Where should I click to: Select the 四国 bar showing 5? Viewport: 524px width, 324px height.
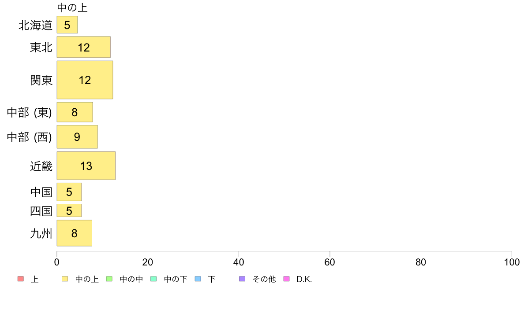coord(69,210)
